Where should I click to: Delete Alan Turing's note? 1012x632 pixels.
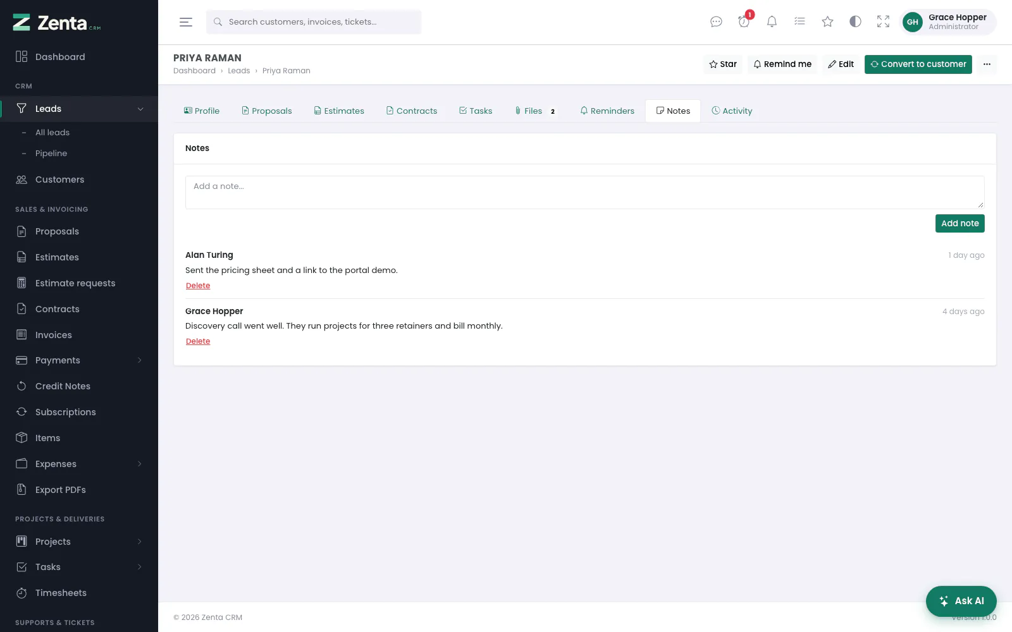coord(198,286)
